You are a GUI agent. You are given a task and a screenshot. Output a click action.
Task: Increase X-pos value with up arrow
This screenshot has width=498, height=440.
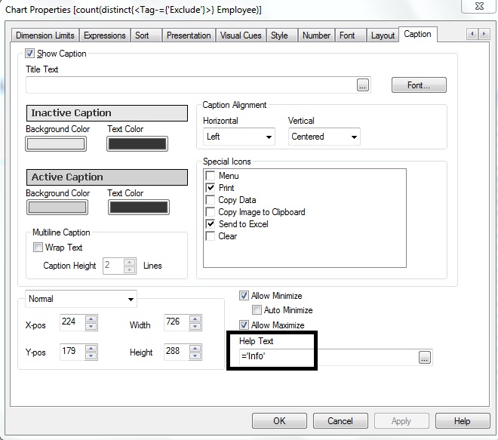click(91, 319)
